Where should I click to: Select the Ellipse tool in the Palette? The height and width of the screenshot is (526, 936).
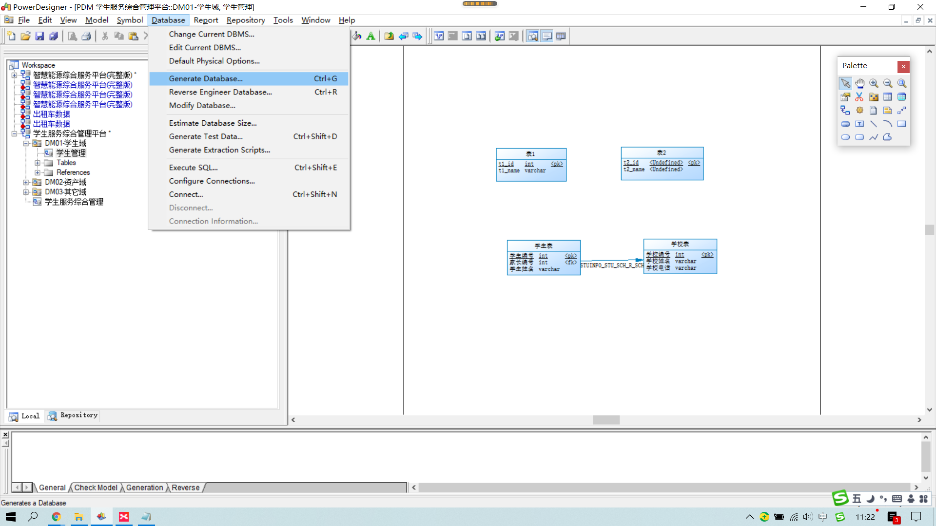pyautogui.click(x=845, y=137)
